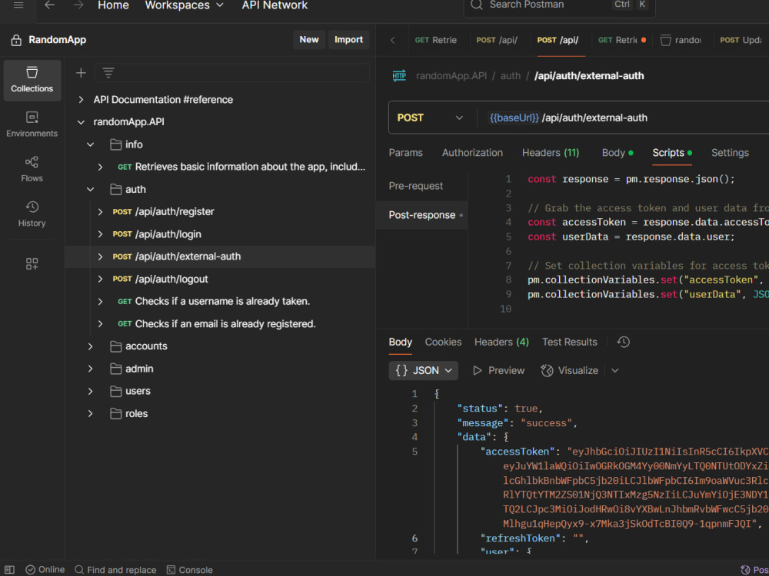The image size is (769, 576).
Task: Collapse the auth folder chevron
Action: click(90, 189)
